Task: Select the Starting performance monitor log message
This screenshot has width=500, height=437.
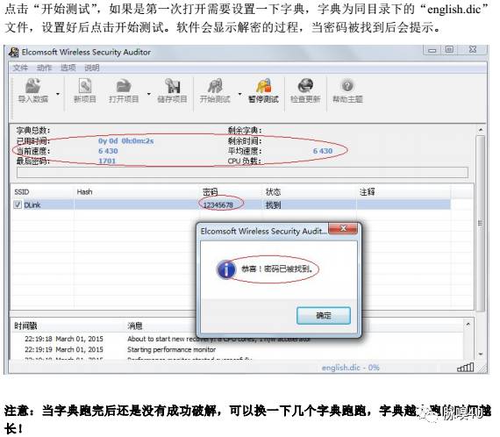Action: point(172,349)
